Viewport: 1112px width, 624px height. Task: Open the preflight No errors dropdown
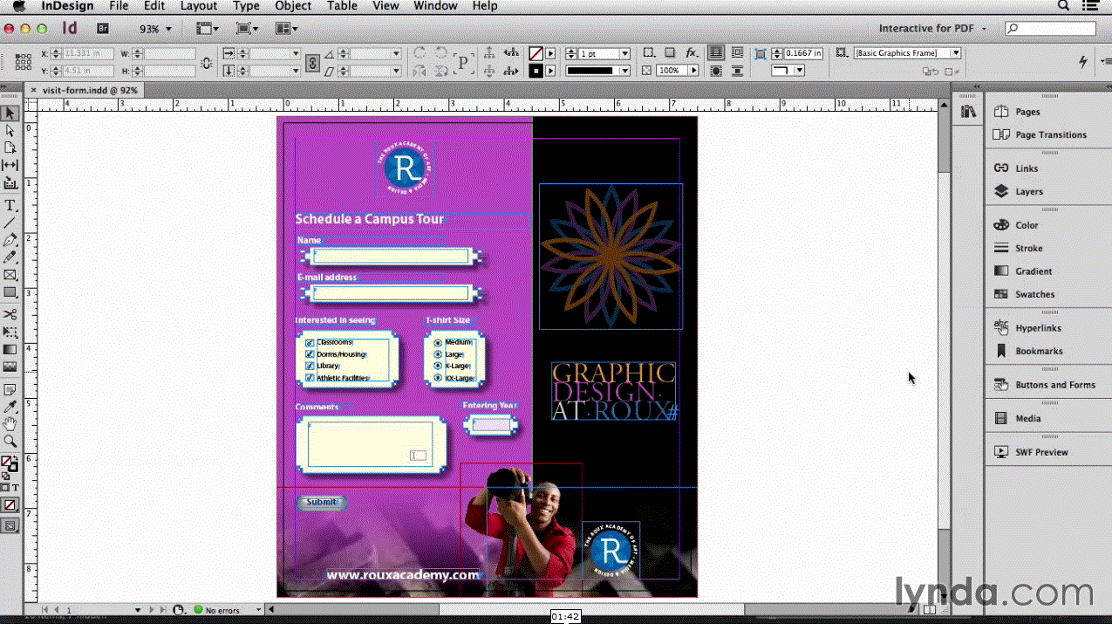click(x=258, y=610)
